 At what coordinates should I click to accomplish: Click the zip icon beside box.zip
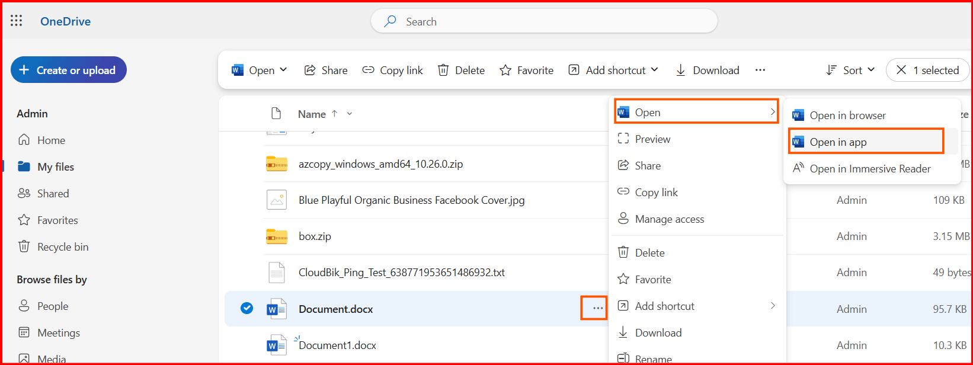(277, 236)
